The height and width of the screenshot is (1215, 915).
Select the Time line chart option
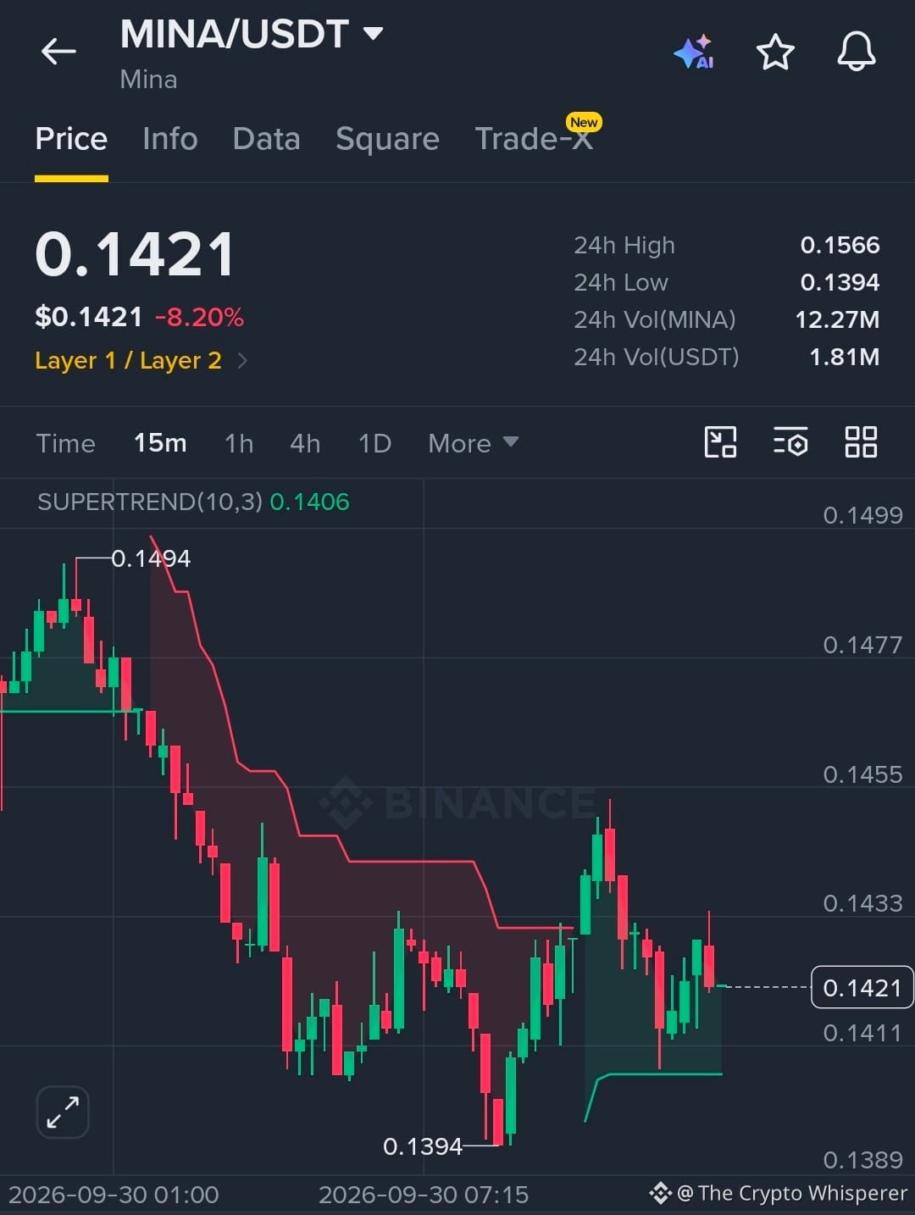tap(66, 443)
